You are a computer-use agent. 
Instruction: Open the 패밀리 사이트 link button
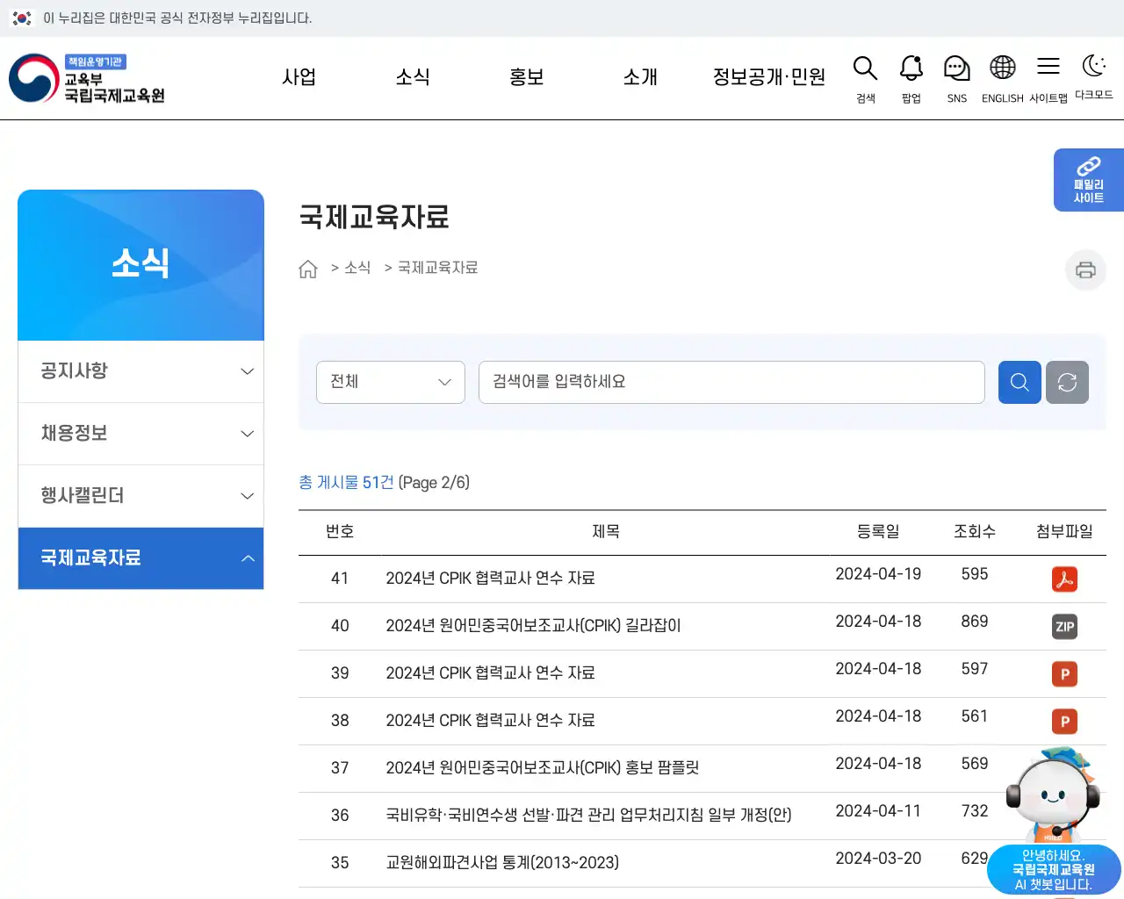(x=1089, y=180)
